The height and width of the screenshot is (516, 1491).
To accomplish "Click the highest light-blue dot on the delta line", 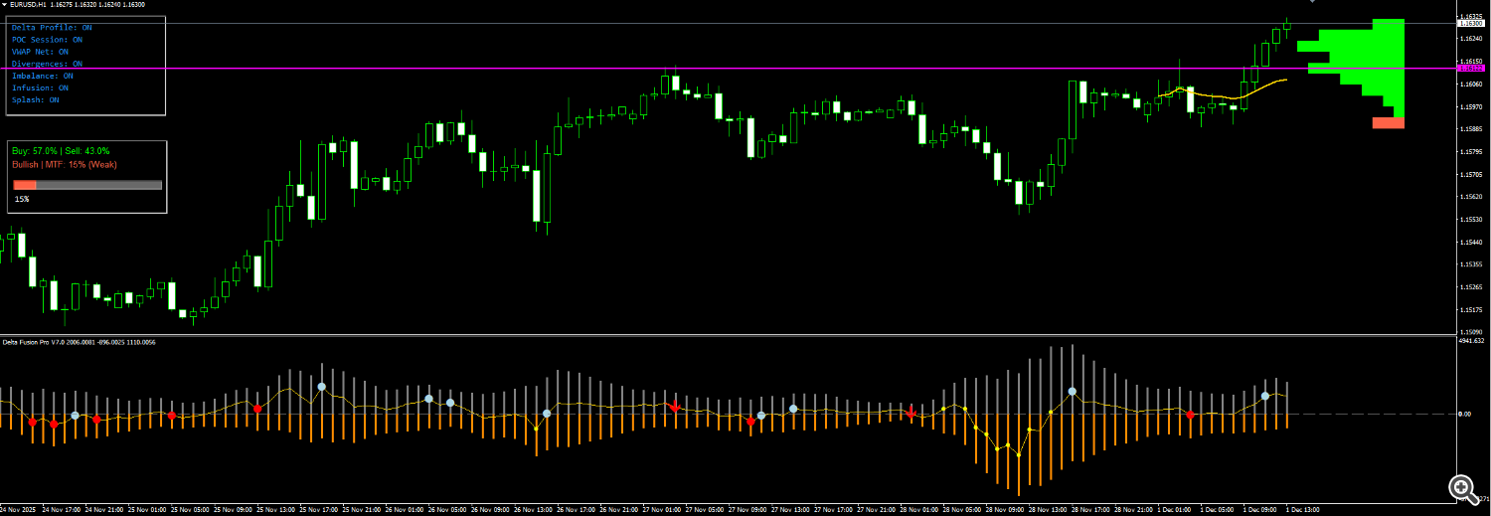I will pos(321,386).
